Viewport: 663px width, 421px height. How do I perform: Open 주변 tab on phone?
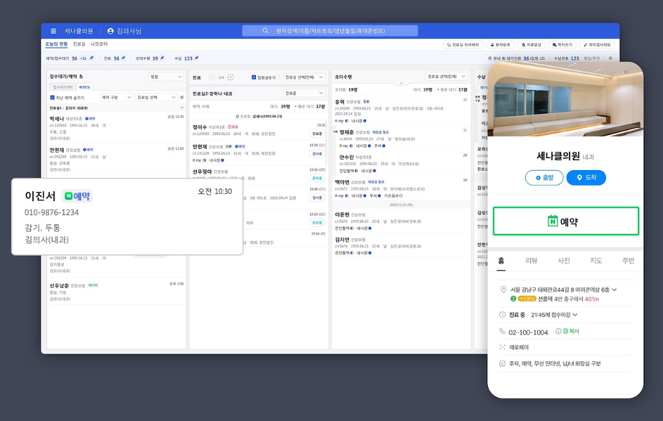(x=628, y=261)
